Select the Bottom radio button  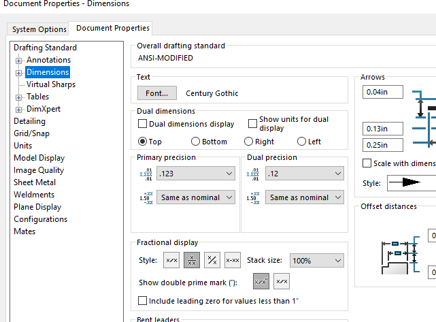pos(196,142)
